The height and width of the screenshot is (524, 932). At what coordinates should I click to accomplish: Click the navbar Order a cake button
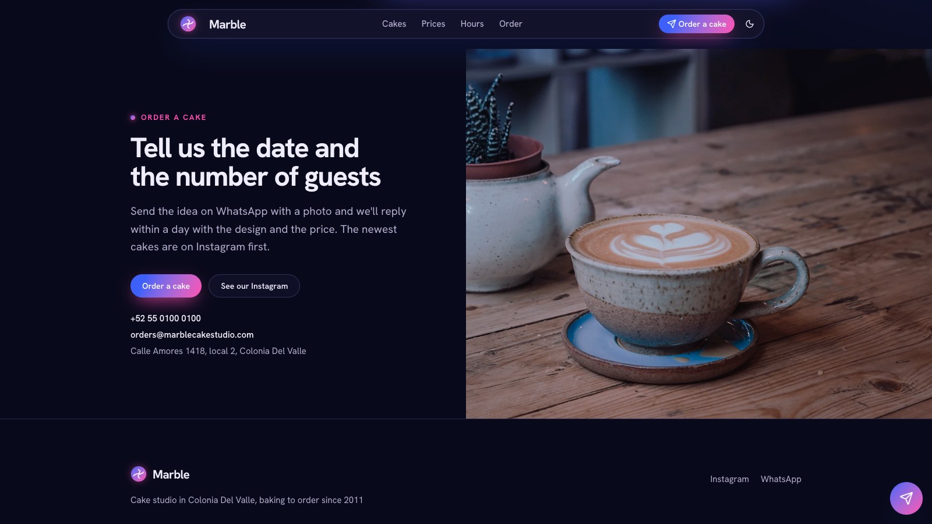(x=697, y=24)
